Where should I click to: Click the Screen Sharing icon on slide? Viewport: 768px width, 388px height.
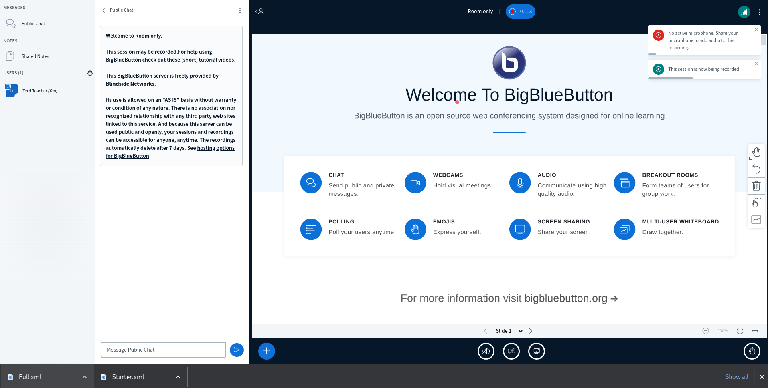point(520,229)
